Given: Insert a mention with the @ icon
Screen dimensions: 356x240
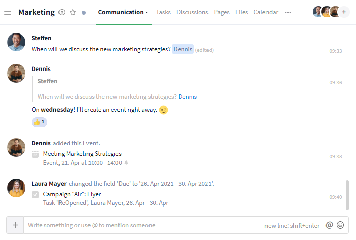Looking at the screenshot, I should click(329, 225).
